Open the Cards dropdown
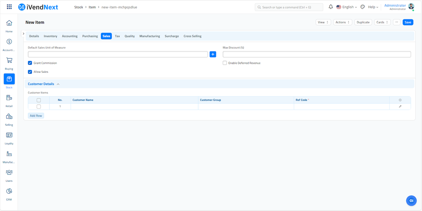This screenshot has width=422, height=211. click(x=382, y=22)
